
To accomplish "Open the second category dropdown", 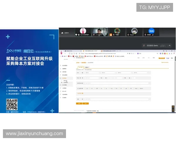I will pos(108,73).
